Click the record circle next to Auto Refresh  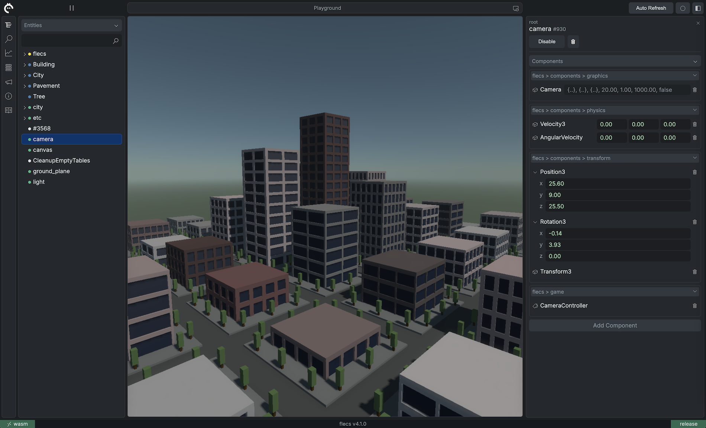pyautogui.click(x=683, y=7)
